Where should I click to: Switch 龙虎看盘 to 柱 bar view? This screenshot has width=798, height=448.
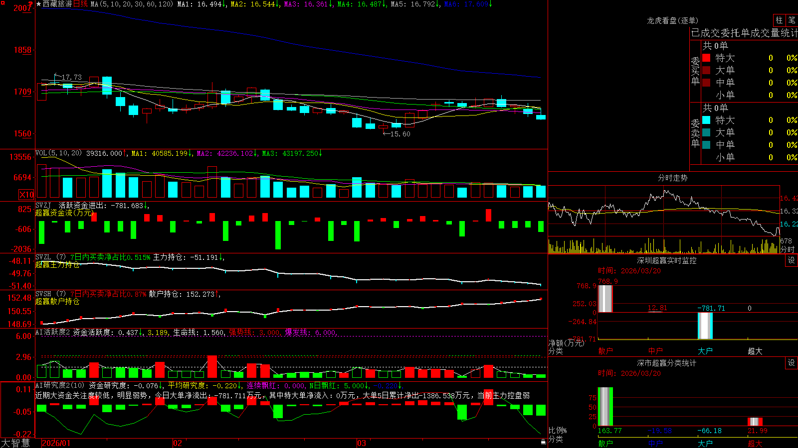(x=779, y=20)
